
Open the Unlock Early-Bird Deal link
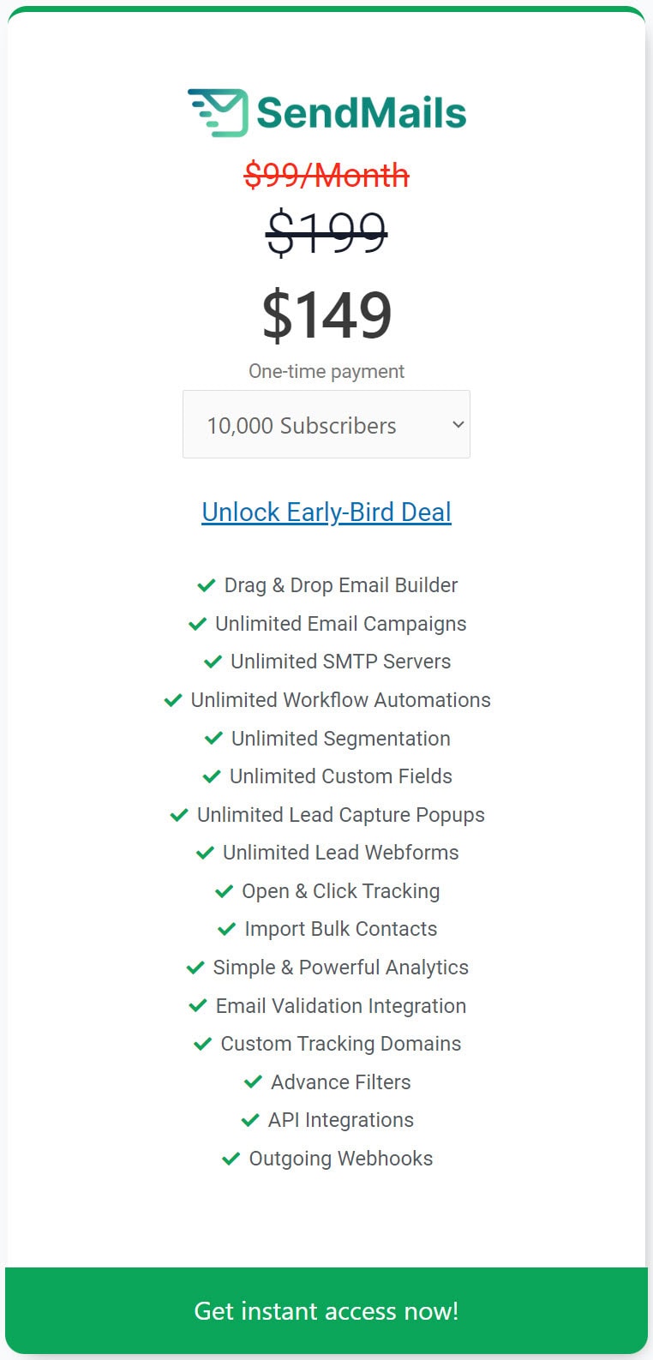[x=326, y=512]
